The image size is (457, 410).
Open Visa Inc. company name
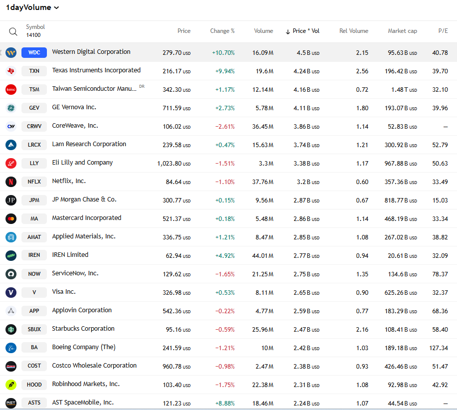click(64, 292)
